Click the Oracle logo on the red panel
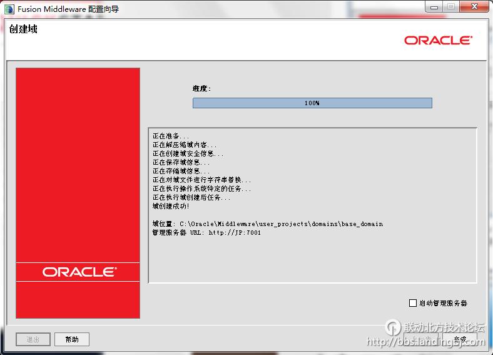 tap(78, 272)
